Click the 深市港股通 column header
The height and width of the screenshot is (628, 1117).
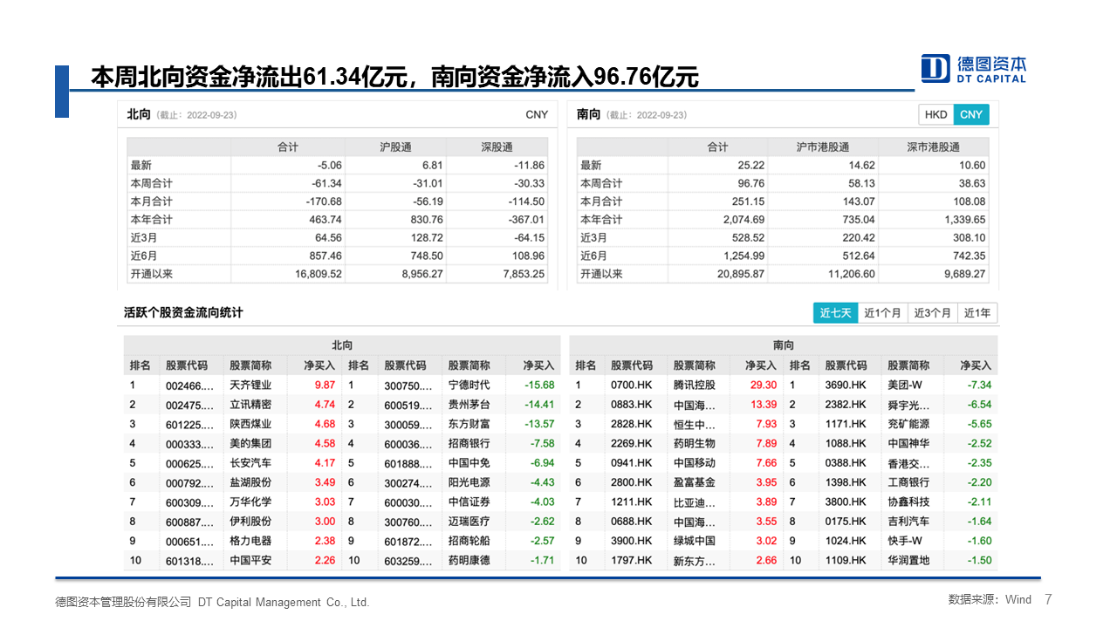933,147
